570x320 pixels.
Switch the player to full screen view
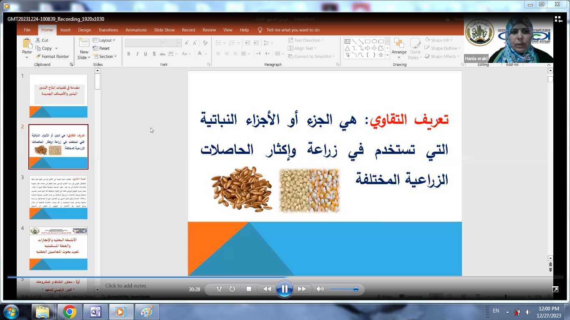pyautogui.click(x=555, y=289)
